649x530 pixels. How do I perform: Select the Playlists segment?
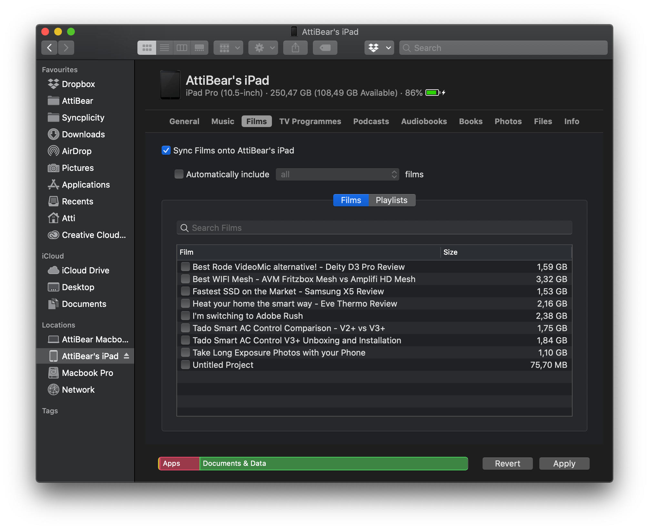click(392, 200)
